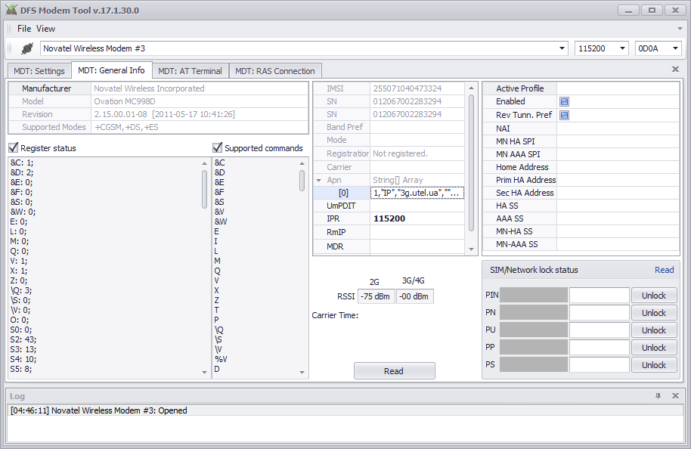691x449 pixels.
Task: Click the IMSI property grid scrollbar thumb
Action: pyautogui.click(x=471, y=163)
